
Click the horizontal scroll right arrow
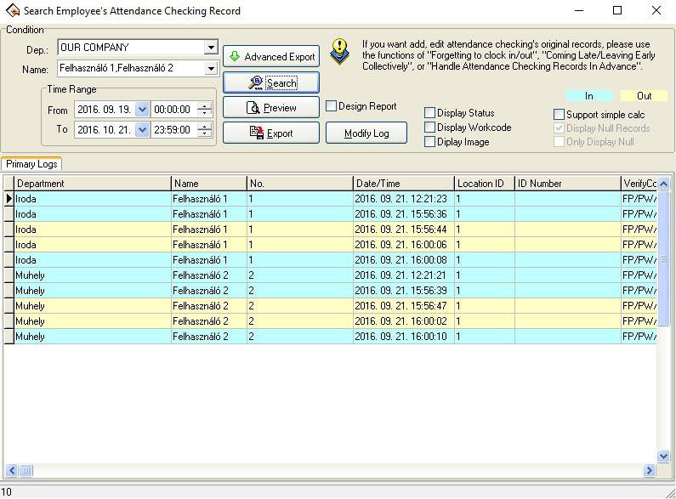650,470
